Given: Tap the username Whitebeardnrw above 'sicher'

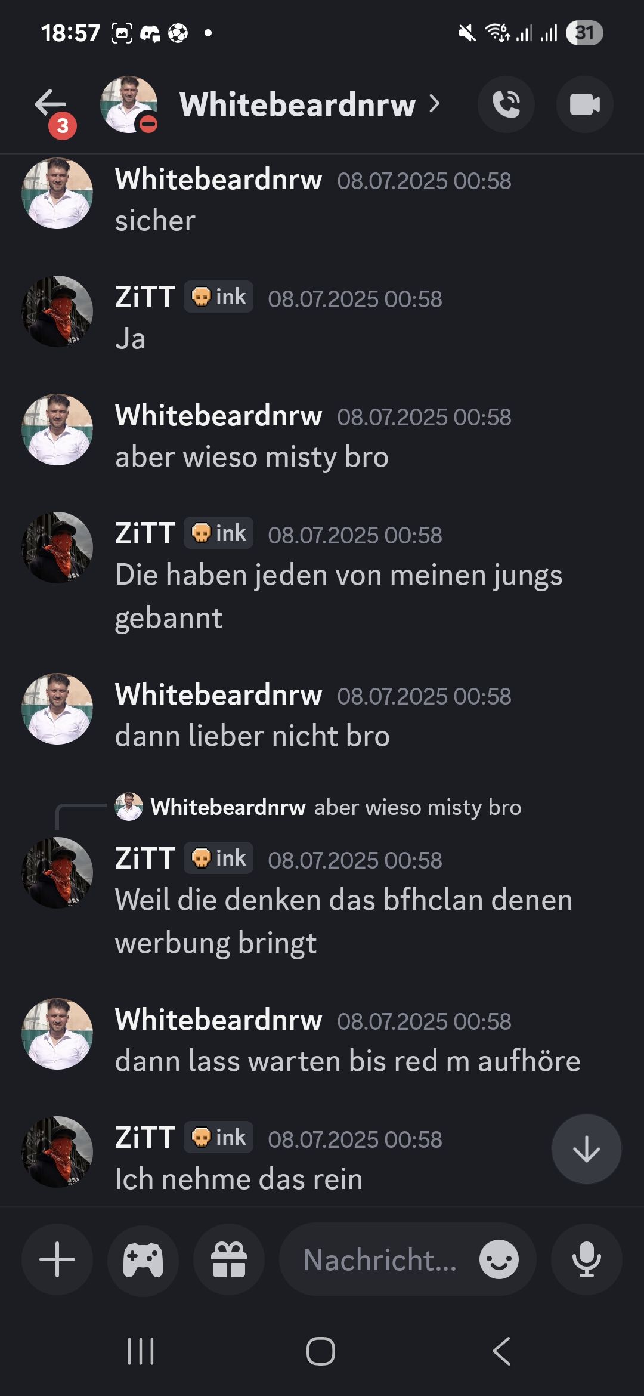Looking at the screenshot, I should [218, 179].
